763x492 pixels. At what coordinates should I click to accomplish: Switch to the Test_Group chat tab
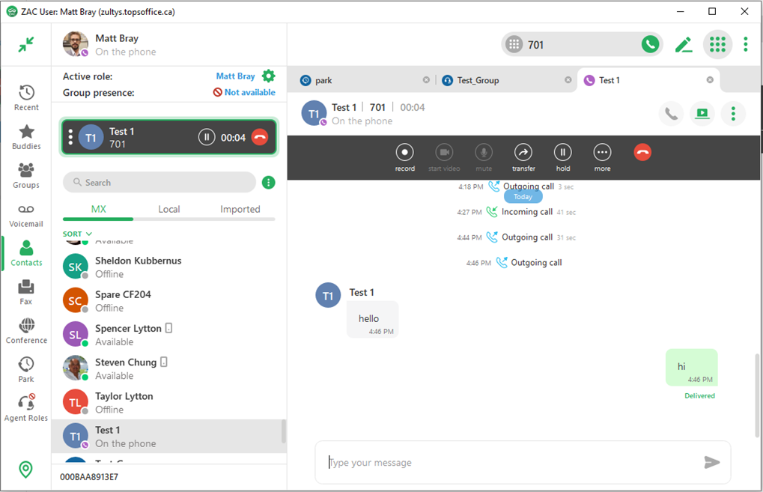pos(478,80)
